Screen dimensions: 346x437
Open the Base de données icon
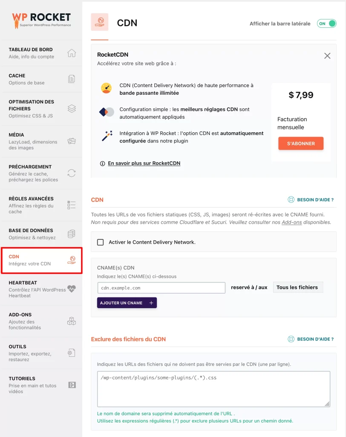pyautogui.click(x=72, y=234)
